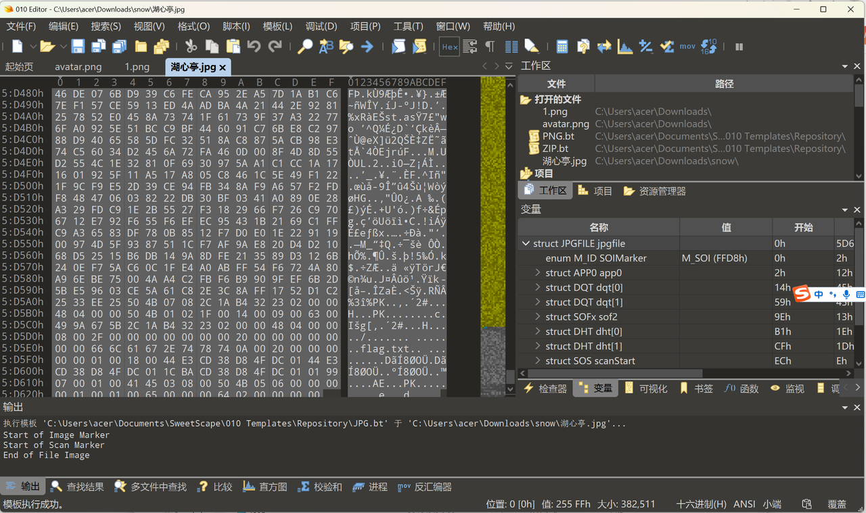
Task: Click the Save file toolbar icon
Action: [78, 47]
